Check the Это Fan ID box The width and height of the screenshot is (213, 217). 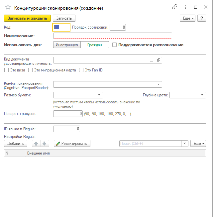tap(81, 70)
